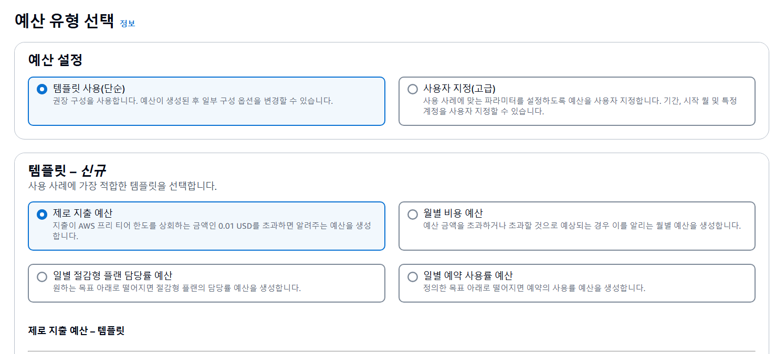
Task: Pick the 일별 예약 사용률 예산 radio circle
Action: (413, 276)
